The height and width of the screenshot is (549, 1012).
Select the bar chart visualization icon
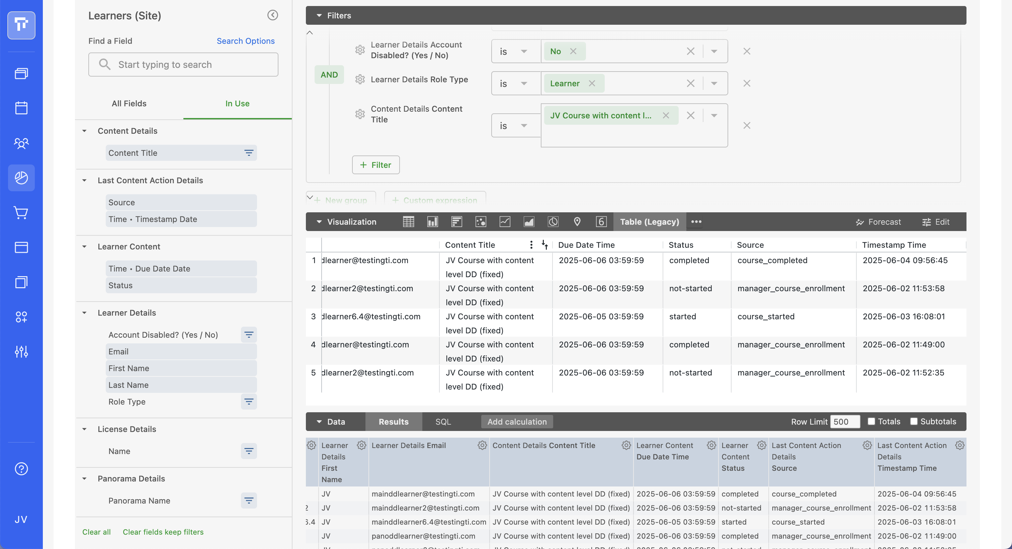(x=456, y=222)
